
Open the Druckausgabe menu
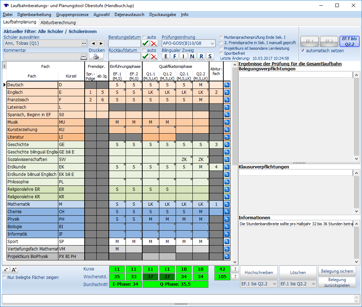[x=163, y=15]
